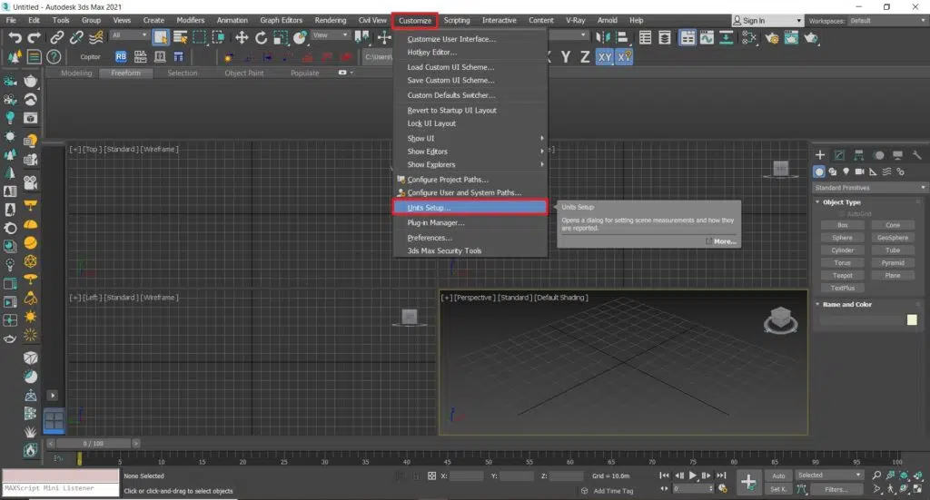The height and width of the screenshot is (500, 930).
Task: Open the Modify panel tab icon
Action: point(839,155)
